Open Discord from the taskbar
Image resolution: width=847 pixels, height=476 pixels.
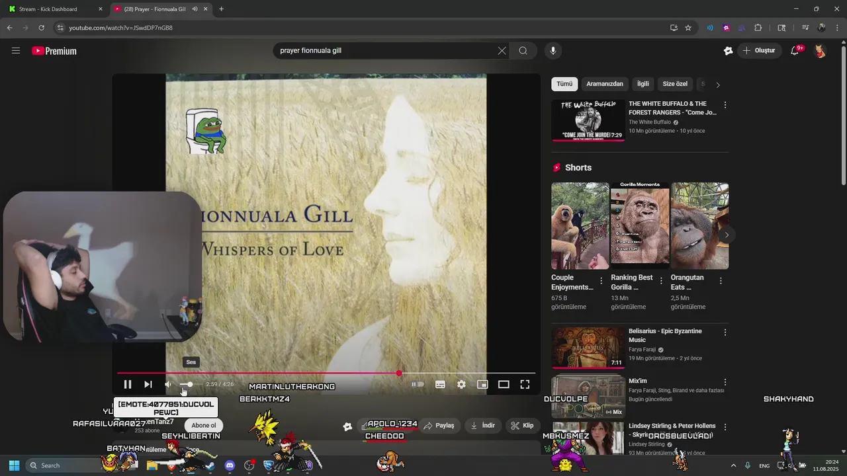[x=230, y=465]
